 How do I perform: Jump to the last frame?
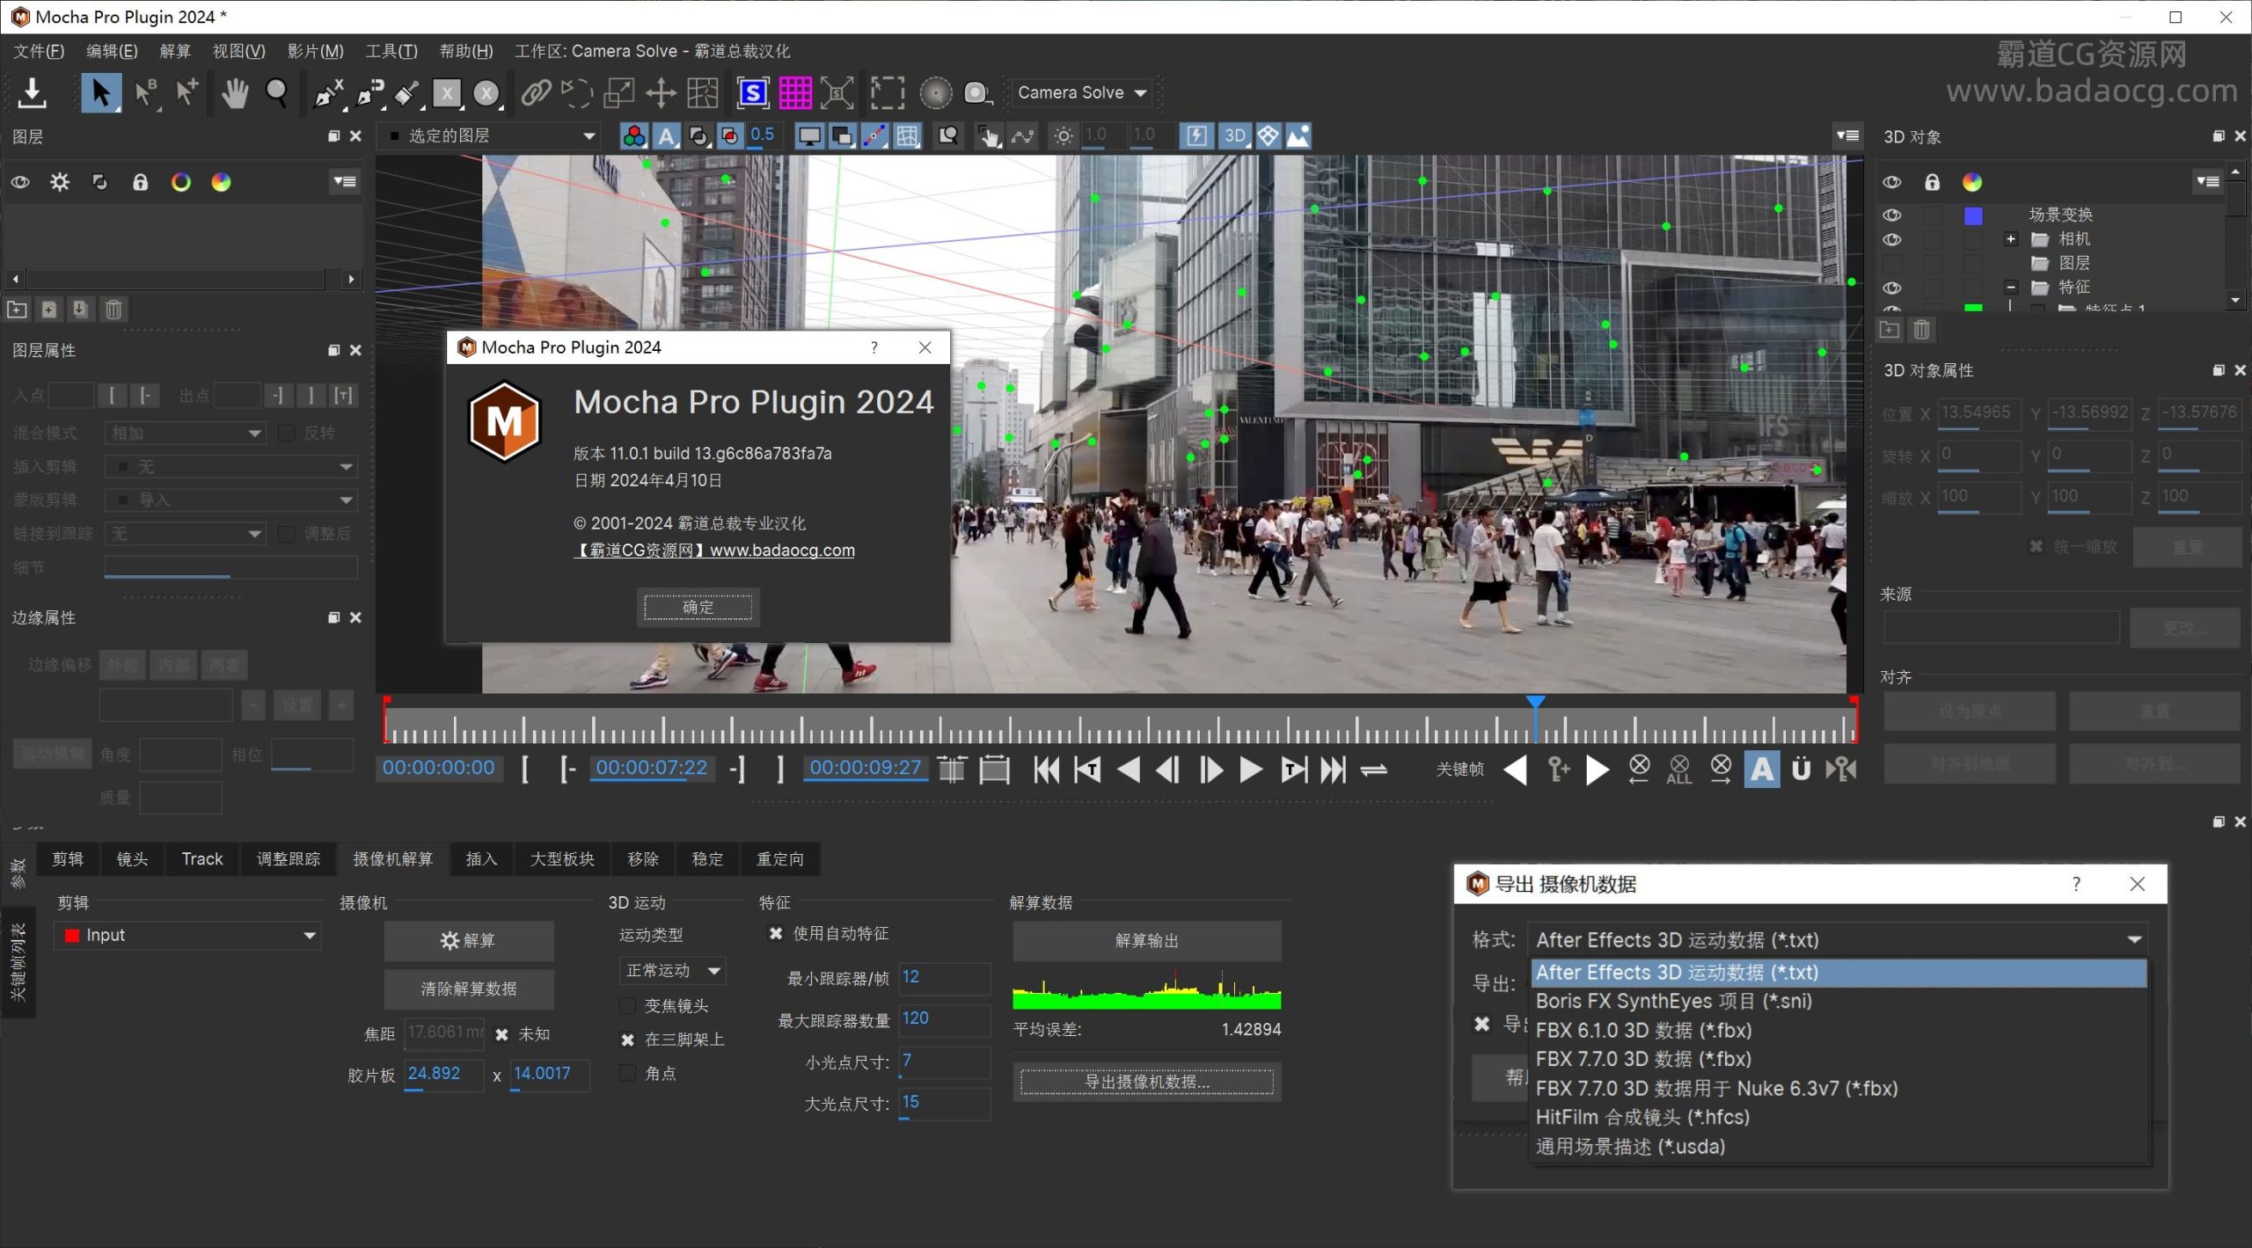tap(1334, 770)
